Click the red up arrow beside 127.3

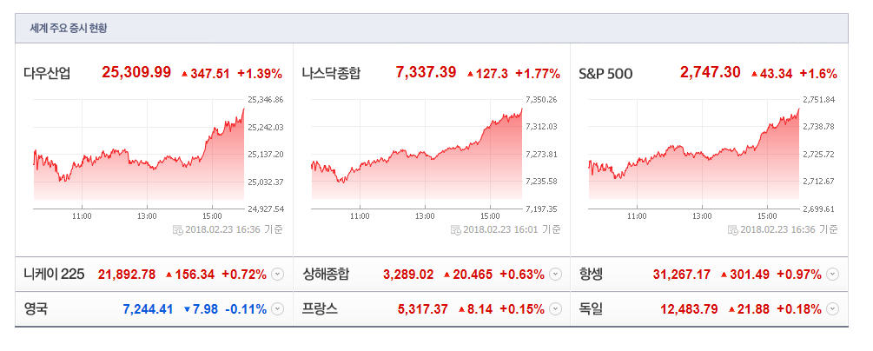[x=470, y=74]
